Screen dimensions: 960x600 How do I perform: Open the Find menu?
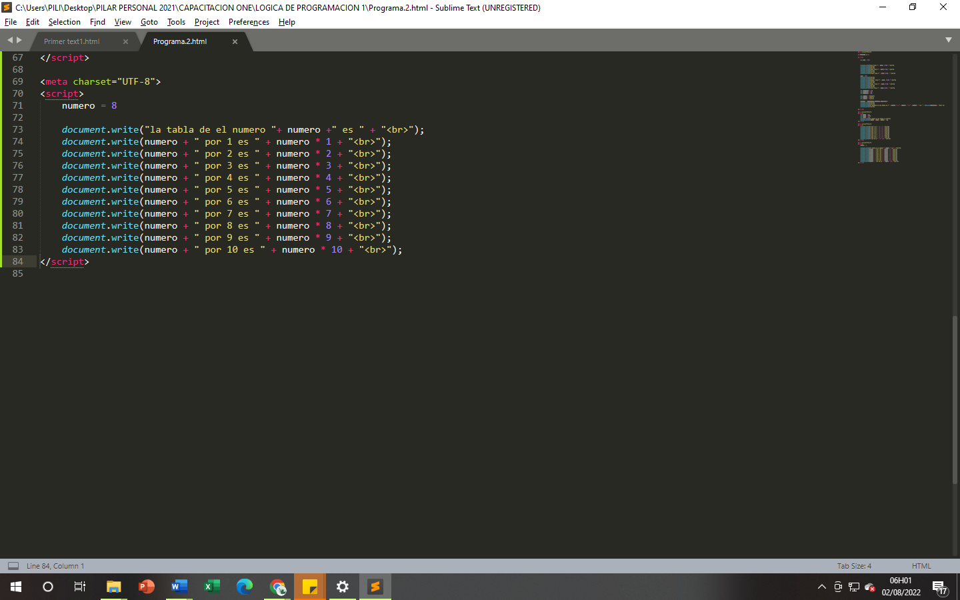97,22
